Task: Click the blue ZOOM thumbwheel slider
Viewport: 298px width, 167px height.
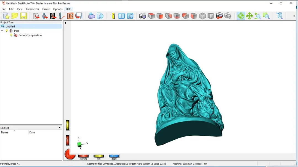Action: (114, 156)
